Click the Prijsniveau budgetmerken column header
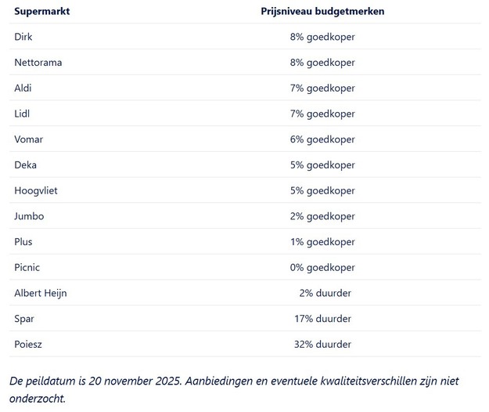Image resolution: width=489 pixels, height=412 pixels. [322, 11]
